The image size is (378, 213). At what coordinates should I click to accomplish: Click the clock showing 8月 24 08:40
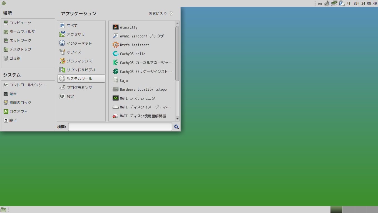pos(365,3)
